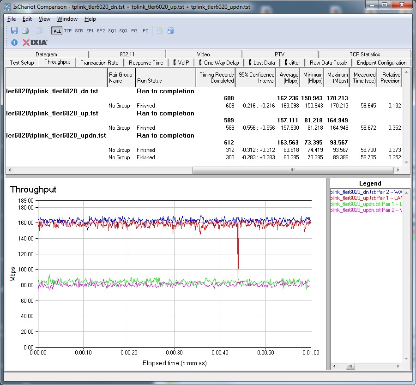Select legend entry dn.tst Pair 2
416x385 pixels.
click(x=366, y=192)
